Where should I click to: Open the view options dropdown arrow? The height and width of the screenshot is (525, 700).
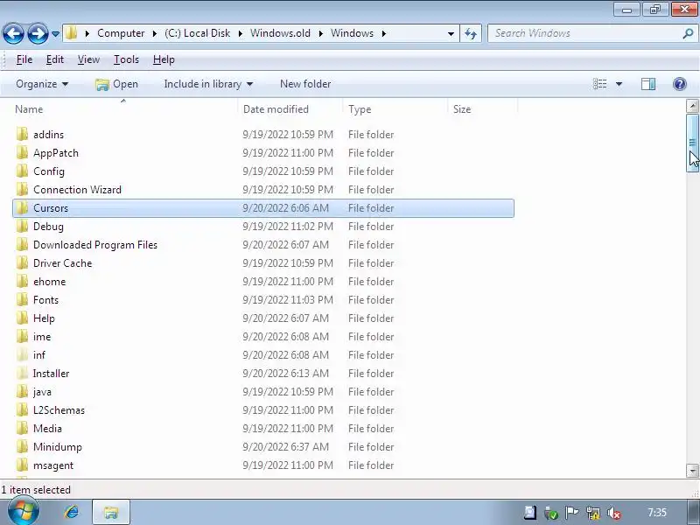(619, 84)
